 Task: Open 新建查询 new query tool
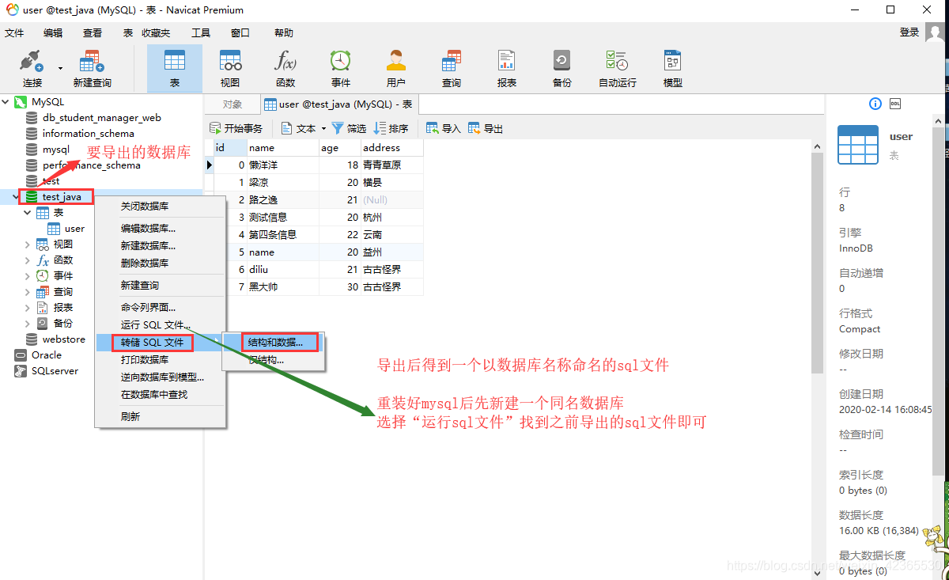(92, 69)
